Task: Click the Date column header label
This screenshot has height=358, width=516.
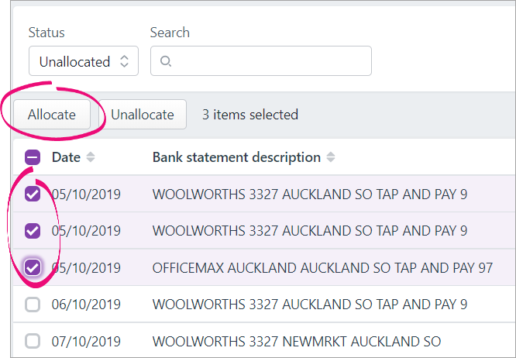Action: point(66,157)
